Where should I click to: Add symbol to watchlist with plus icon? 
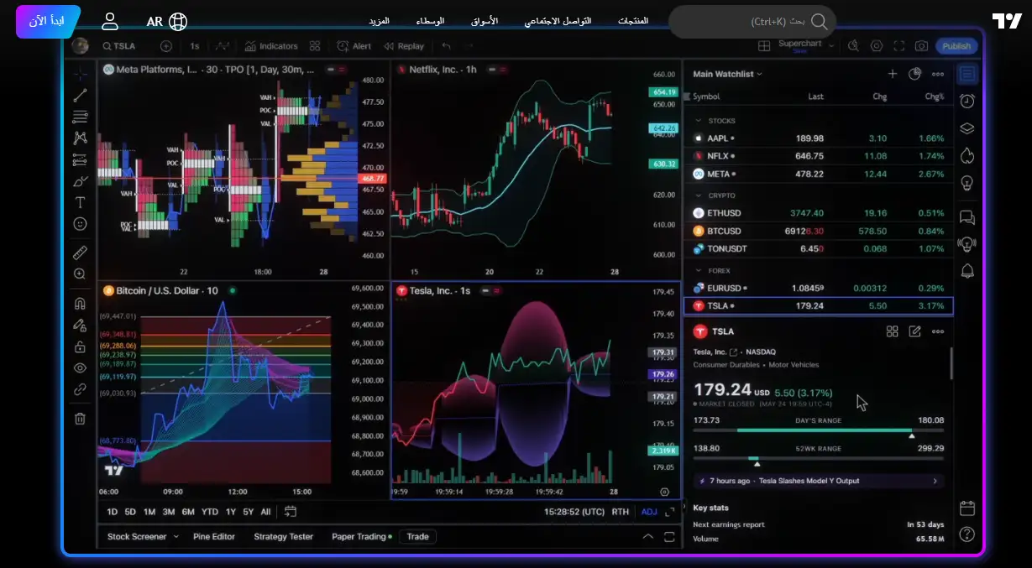click(893, 74)
